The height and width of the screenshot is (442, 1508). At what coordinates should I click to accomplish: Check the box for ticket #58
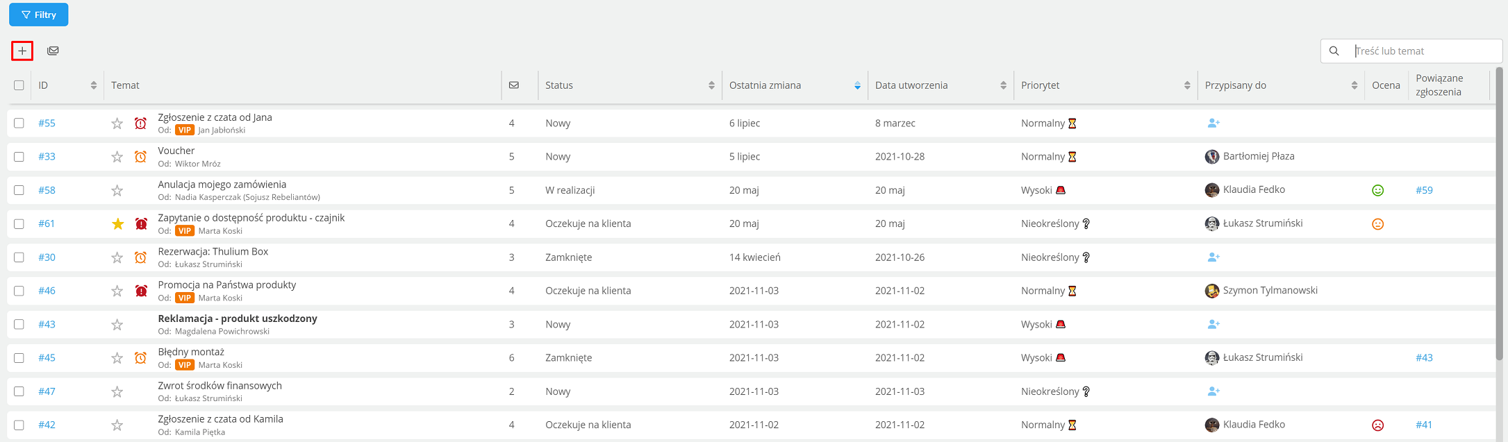tap(19, 190)
